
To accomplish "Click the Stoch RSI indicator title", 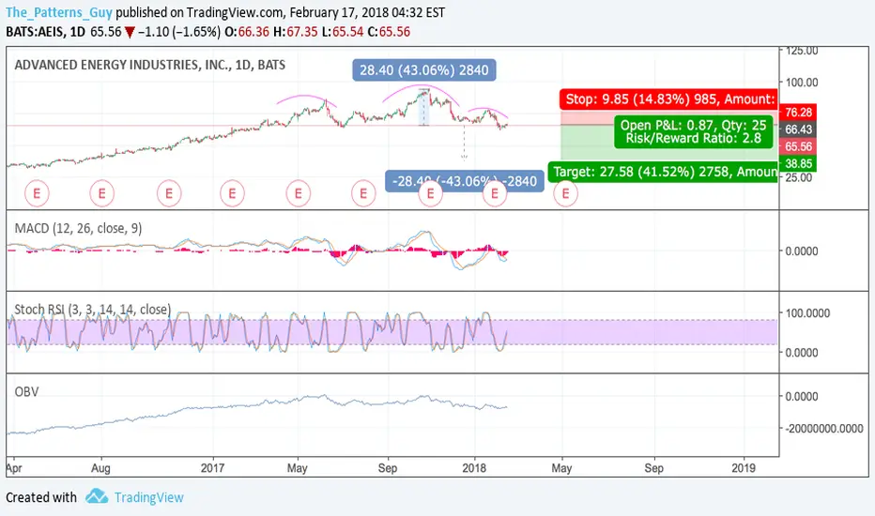I will coord(93,310).
